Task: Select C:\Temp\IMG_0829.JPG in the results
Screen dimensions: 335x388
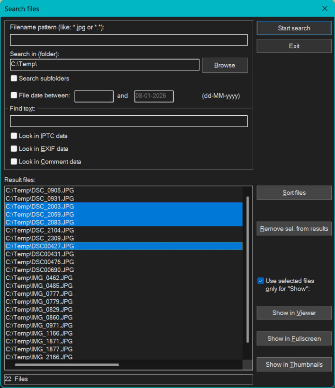Action: tap(39, 310)
